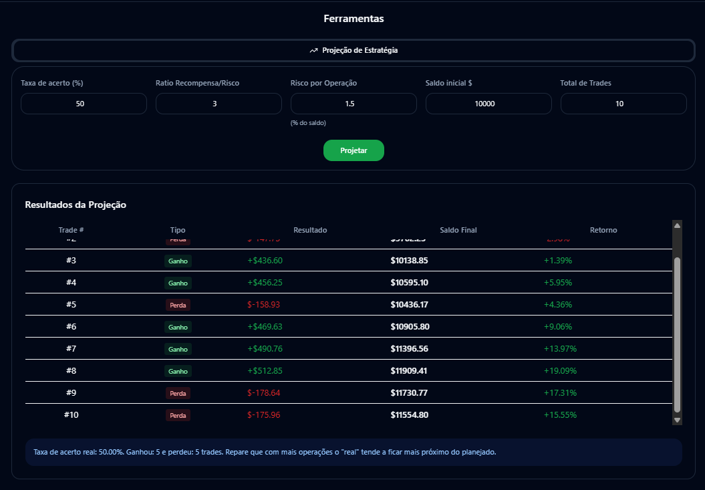The height and width of the screenshot is (490, 705).
Task: Select the Ganho badge for trade #6
Action: click(178, 327)
